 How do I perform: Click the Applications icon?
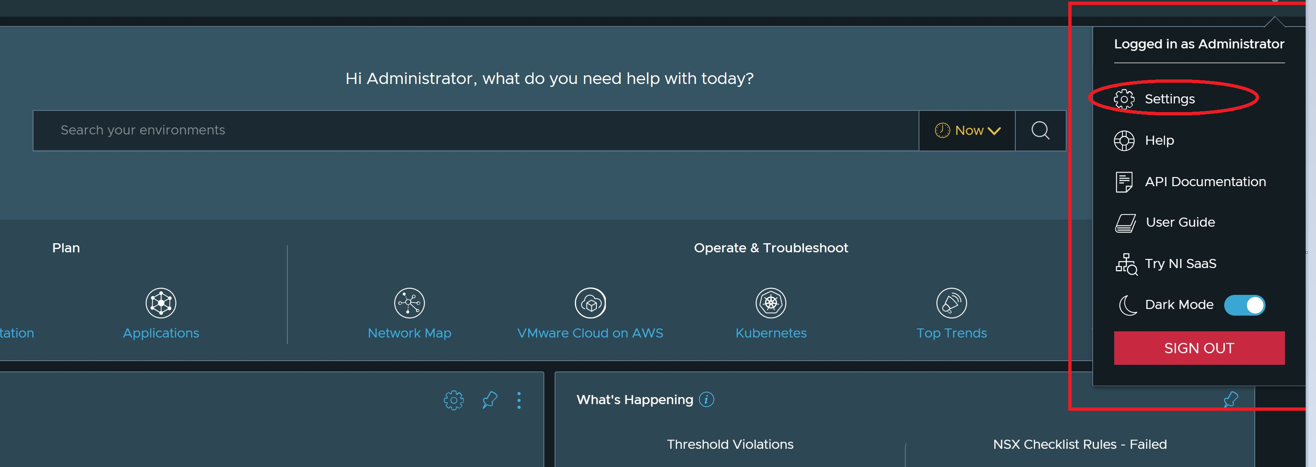pyautogui.click(x=161, y=303)
